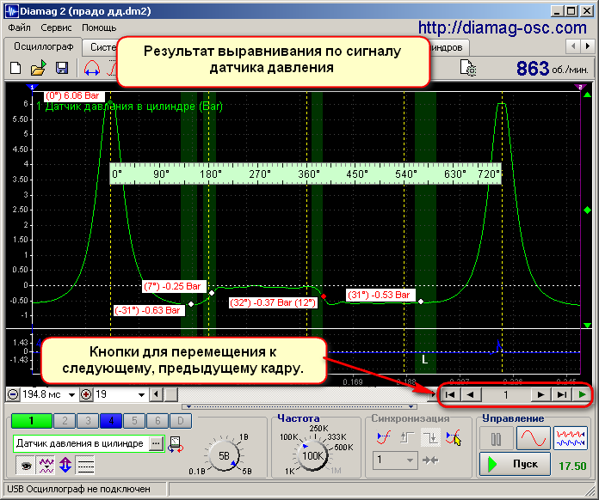Click purple marker 2 above the graph
The height and width of the screenshot is (500, 599).
pos(581,88)
